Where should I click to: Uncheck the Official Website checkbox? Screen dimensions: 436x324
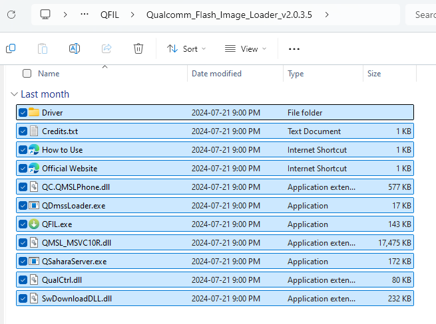pyautogui.click(x=23, y=169)
